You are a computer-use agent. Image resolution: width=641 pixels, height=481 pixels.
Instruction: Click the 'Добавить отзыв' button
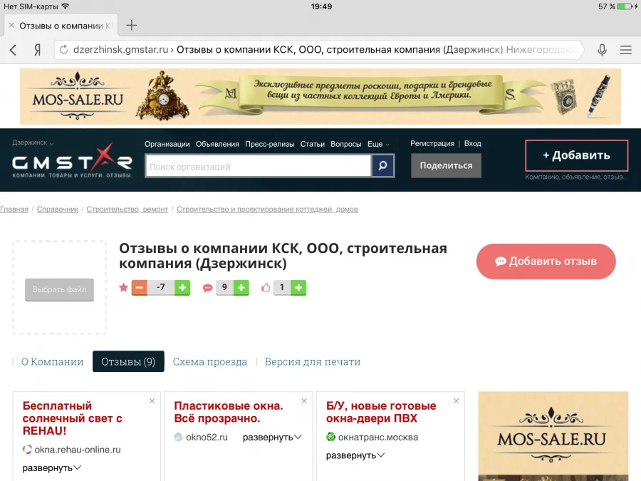(546, 262)
